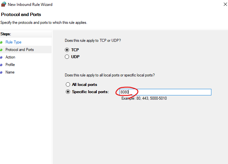Click green bullet next to Protocol and Ports
Image resolution: width=228 pixels, height=164 pixels.
click(x=1, y=50)
